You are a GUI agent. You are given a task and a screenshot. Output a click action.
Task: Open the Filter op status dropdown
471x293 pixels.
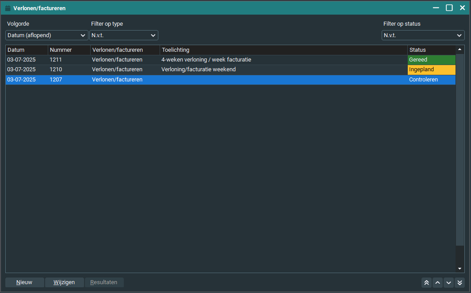pos(423,35)
